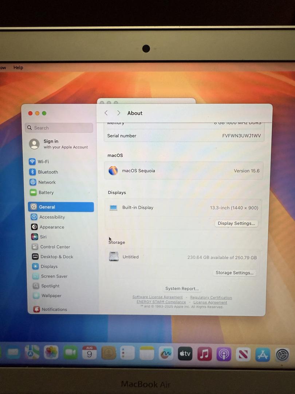Open the Help menu in the menu bar

pos(18,67)
